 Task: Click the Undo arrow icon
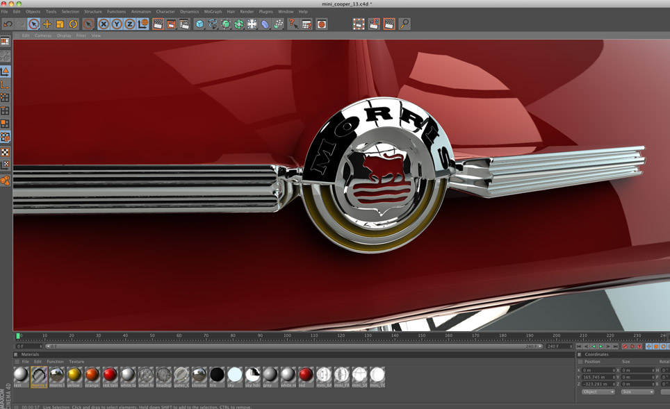(x=8, y=24)
